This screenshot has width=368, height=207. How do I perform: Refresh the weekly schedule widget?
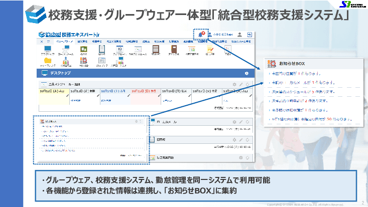pyautogui.click(x=248, y=84)
